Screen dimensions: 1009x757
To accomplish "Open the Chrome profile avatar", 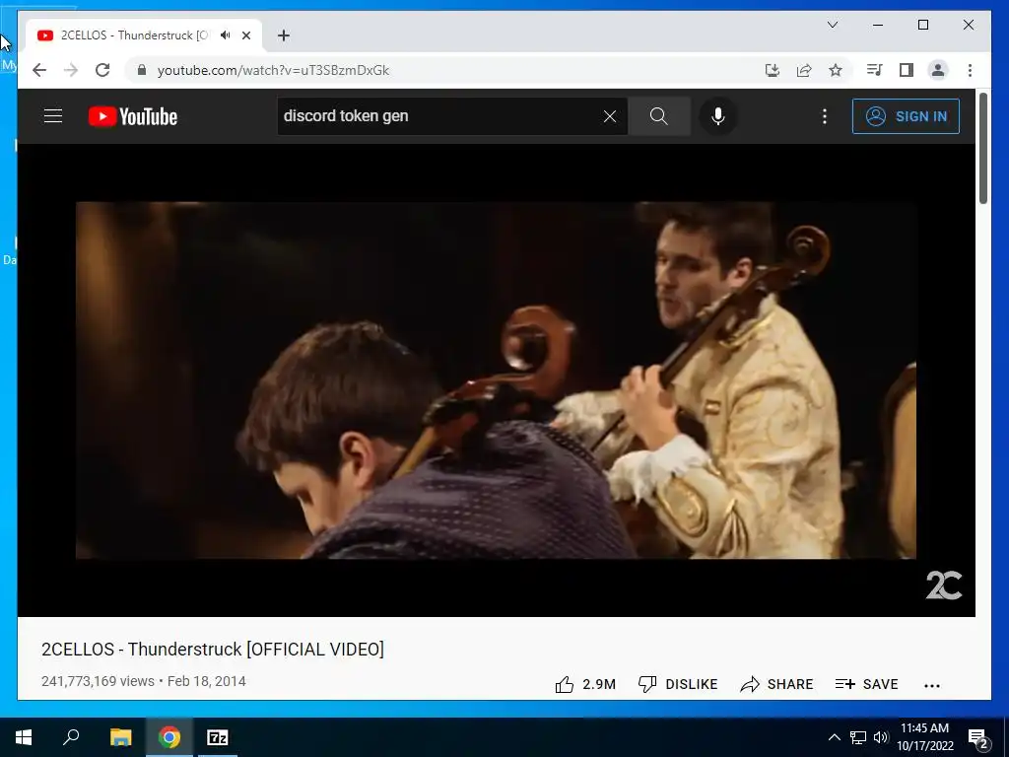I will click(x=938, y=70).
